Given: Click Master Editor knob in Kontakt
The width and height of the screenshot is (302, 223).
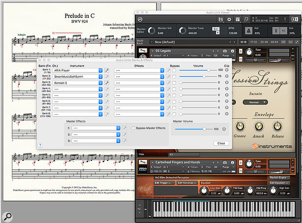Looking at the screenshot, I should point(151,31).
